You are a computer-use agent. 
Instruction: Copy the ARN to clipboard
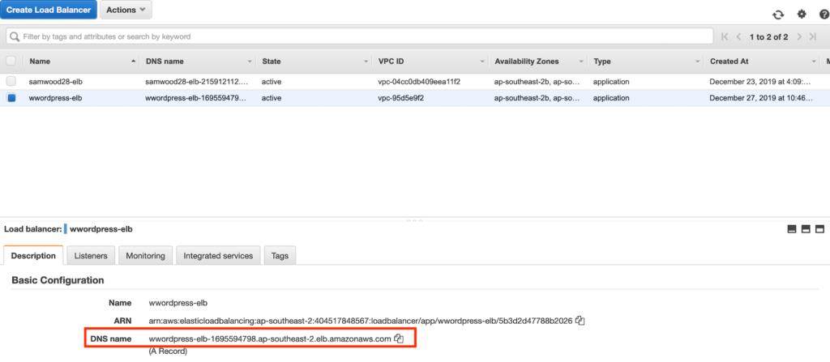coord(580,320)
